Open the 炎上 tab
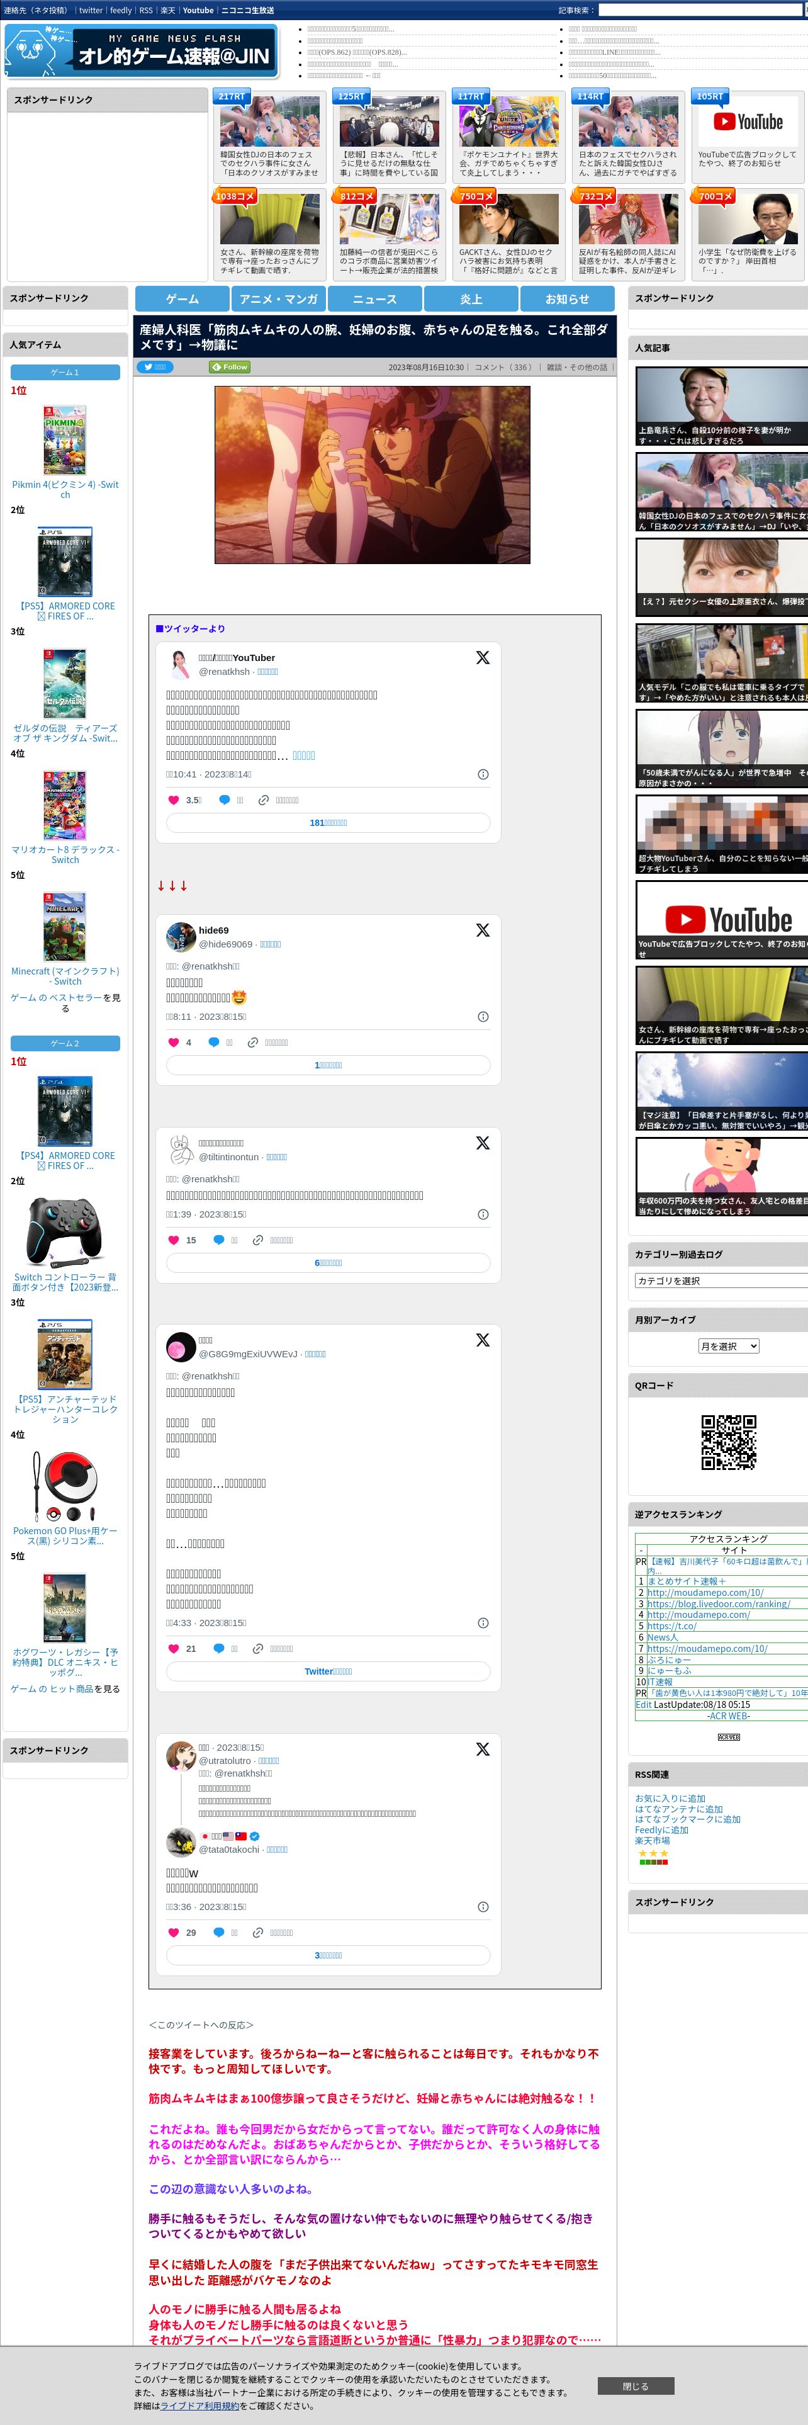This screenshot has height=2425, width=808. click(471, 298)
